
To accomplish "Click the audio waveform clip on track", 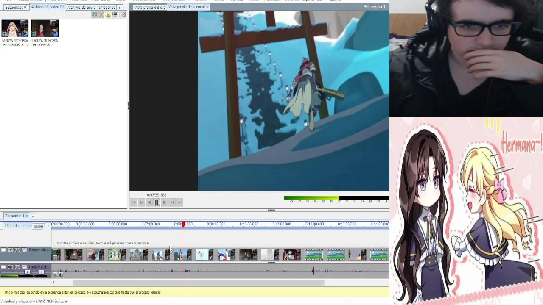I will [221, 271].
